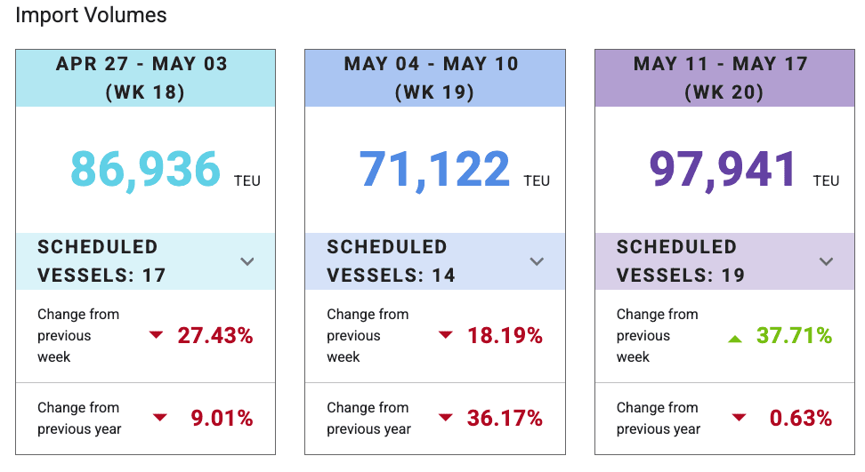Select the MAY 04 - MAY 10 header
This screenshot has height=472, width=865.
coord(434,78)
